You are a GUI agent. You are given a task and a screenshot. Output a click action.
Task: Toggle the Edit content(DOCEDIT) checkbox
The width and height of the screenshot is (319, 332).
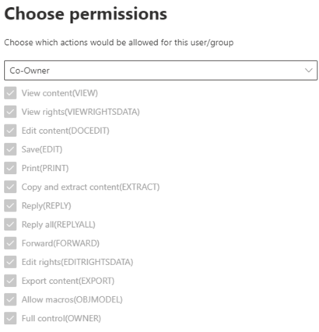(10, 131)
